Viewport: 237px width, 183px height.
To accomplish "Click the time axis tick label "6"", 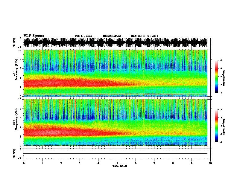I will [136, 163].
